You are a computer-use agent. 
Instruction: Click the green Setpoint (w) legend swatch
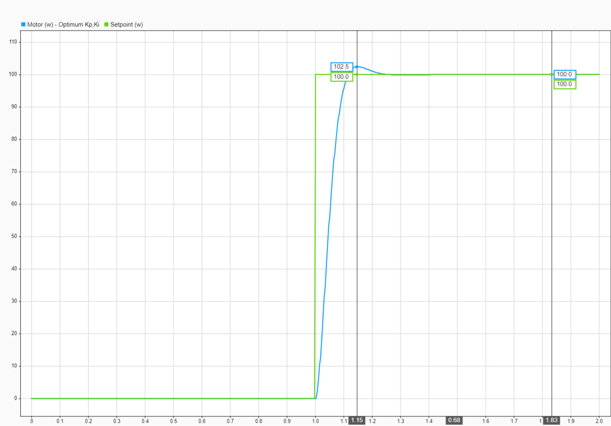point(107,25)
